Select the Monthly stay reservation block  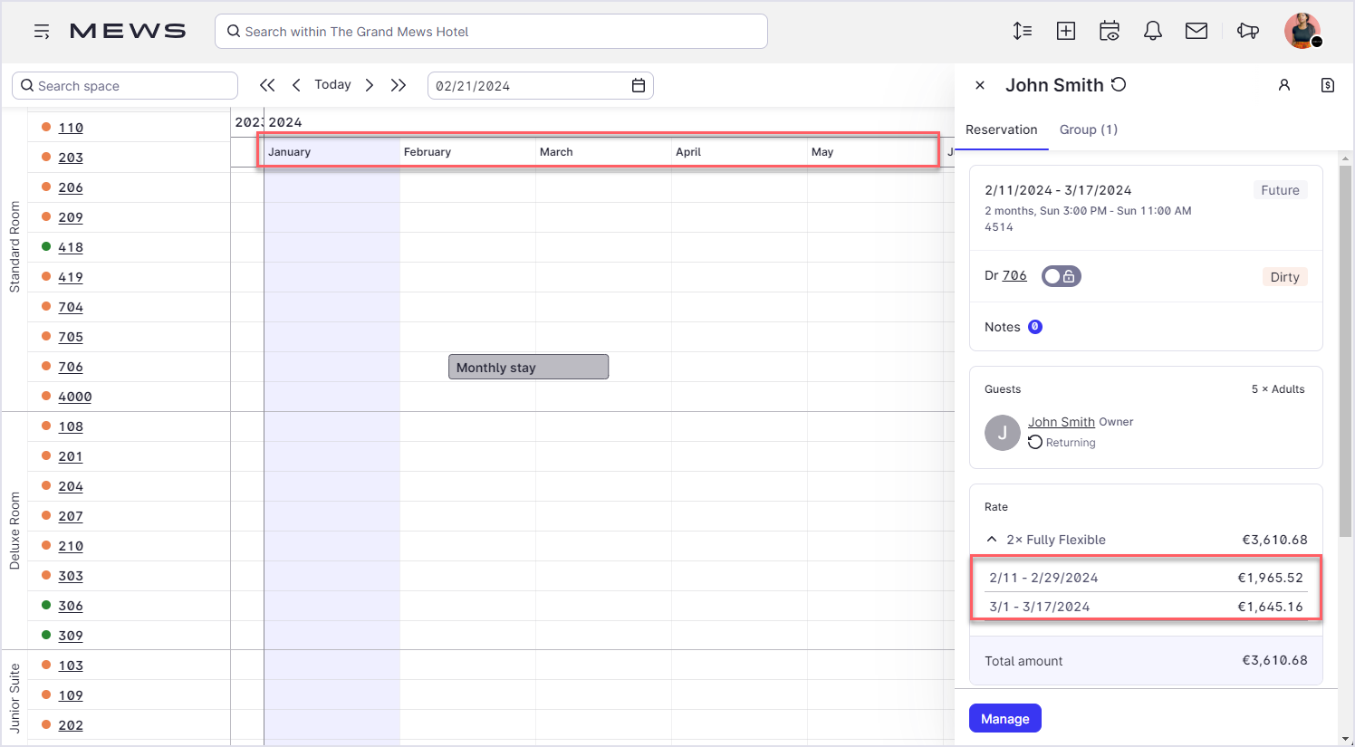(x=528, y=367)
